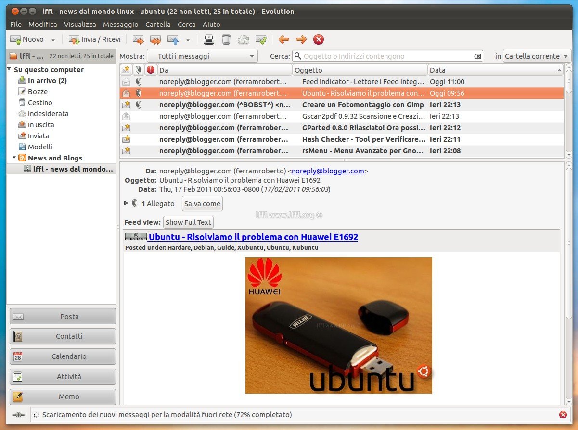Click the noreply@blogger.com email link

point(328,171)
